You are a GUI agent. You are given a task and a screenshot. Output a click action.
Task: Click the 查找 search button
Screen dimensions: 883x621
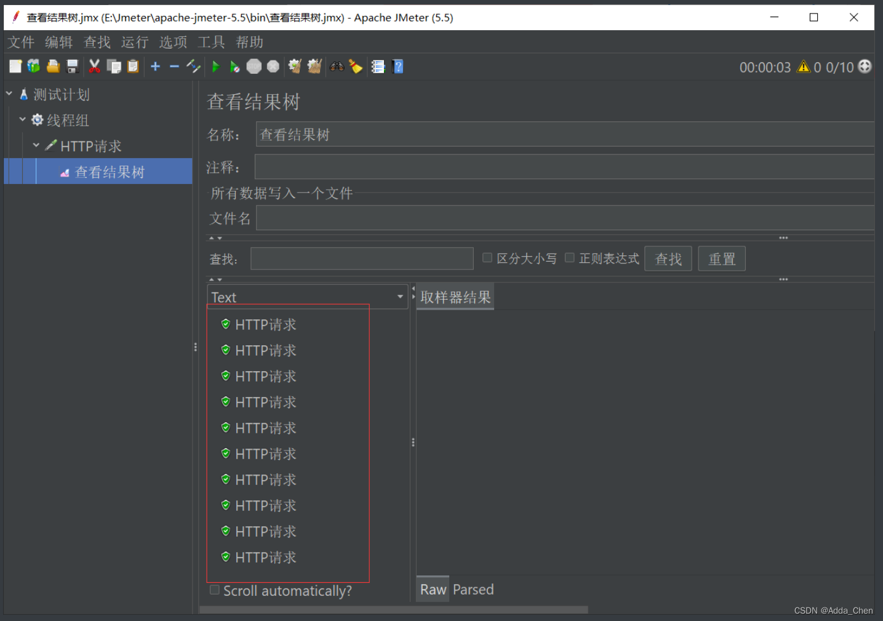(668, 258)
